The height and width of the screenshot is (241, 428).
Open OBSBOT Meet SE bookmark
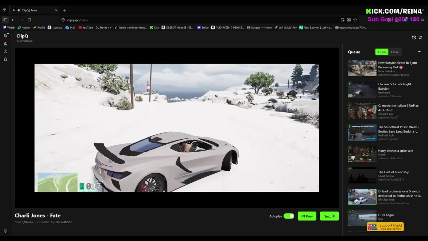coord(178,27)
